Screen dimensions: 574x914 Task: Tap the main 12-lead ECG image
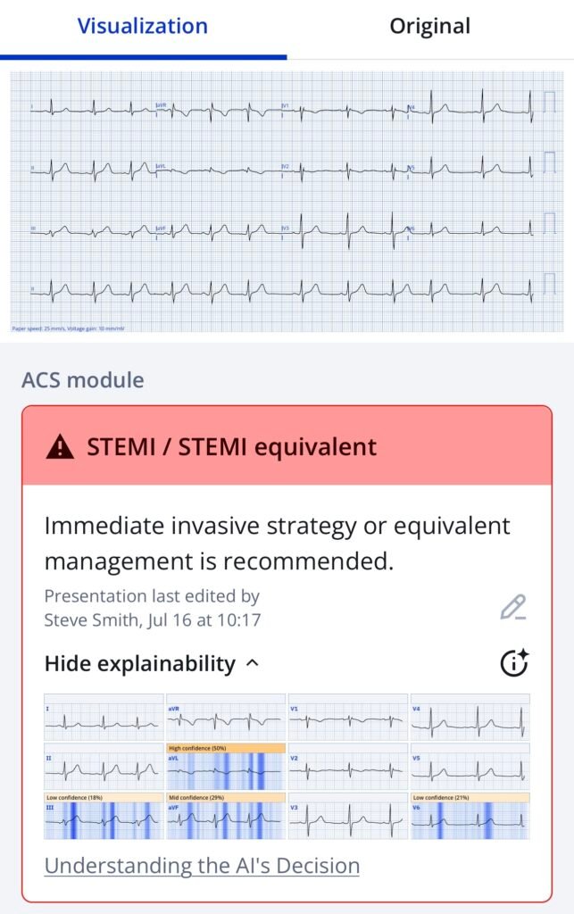click(287, 202)
